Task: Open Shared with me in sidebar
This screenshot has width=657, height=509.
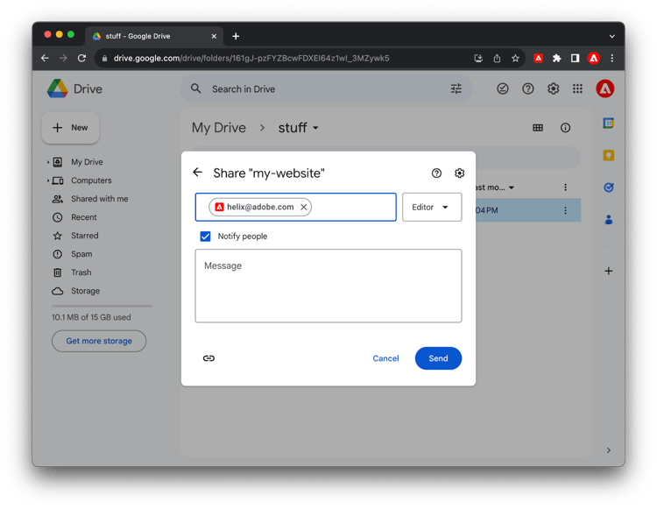Action: pos(99,199)
